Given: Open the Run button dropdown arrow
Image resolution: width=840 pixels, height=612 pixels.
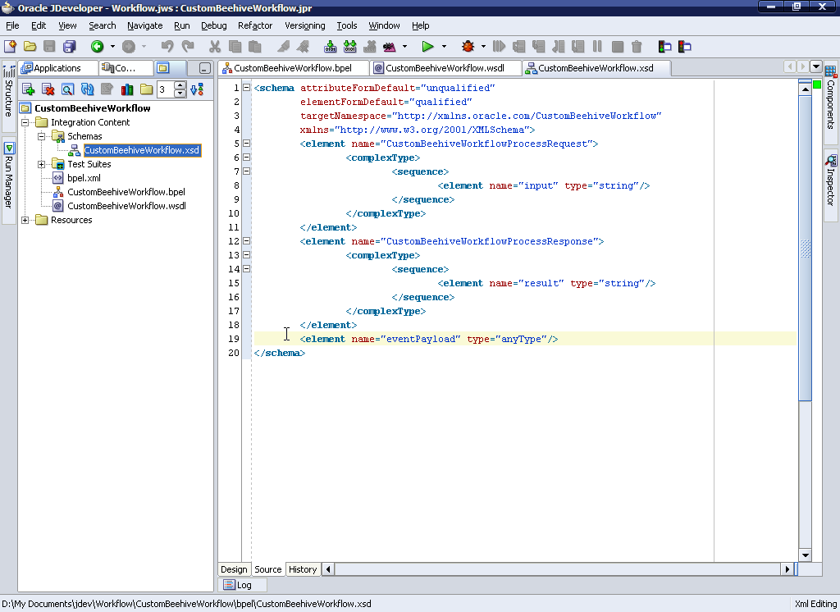Looking at the screenshot, I should tap(444, 47).
